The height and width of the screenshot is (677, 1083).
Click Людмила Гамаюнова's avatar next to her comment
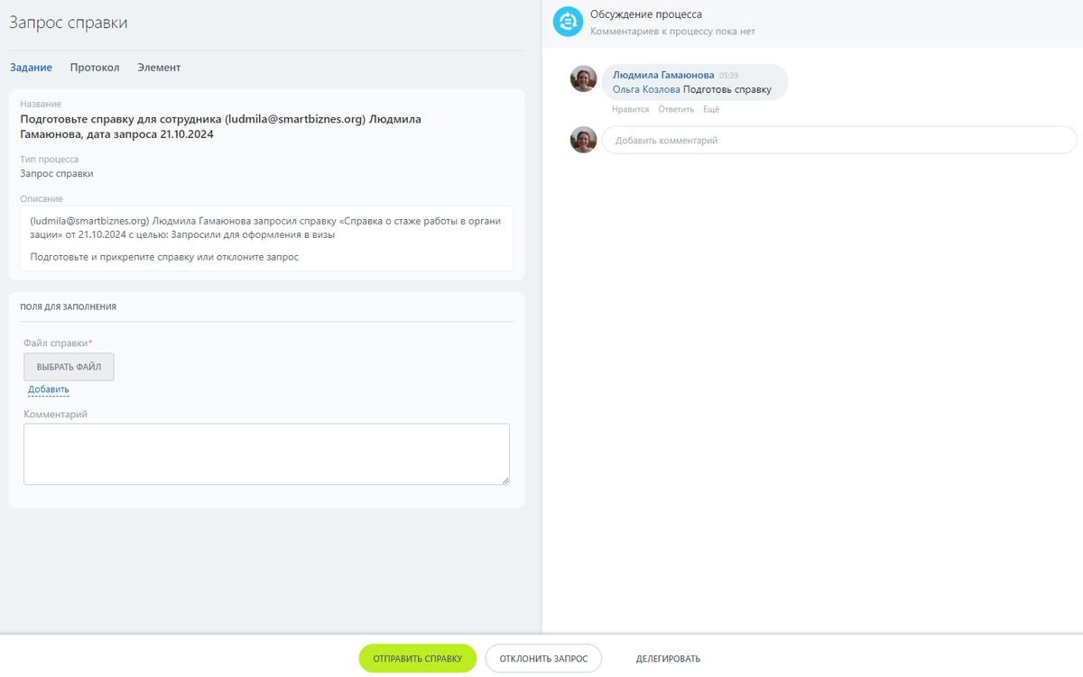pos(584,78)
